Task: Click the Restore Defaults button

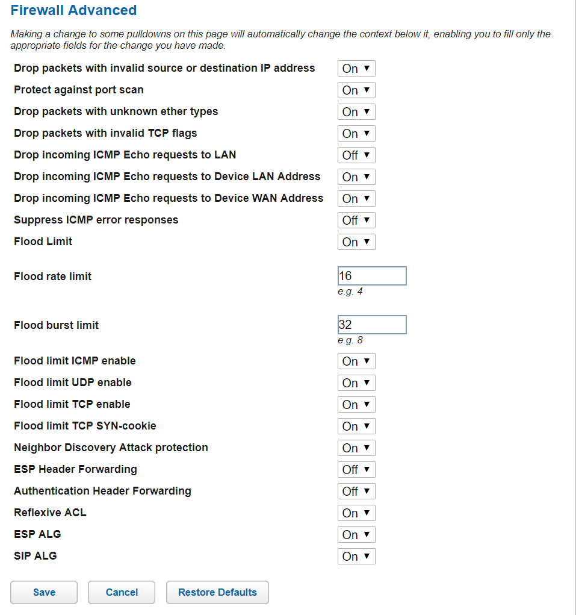Action: point(217,592)
